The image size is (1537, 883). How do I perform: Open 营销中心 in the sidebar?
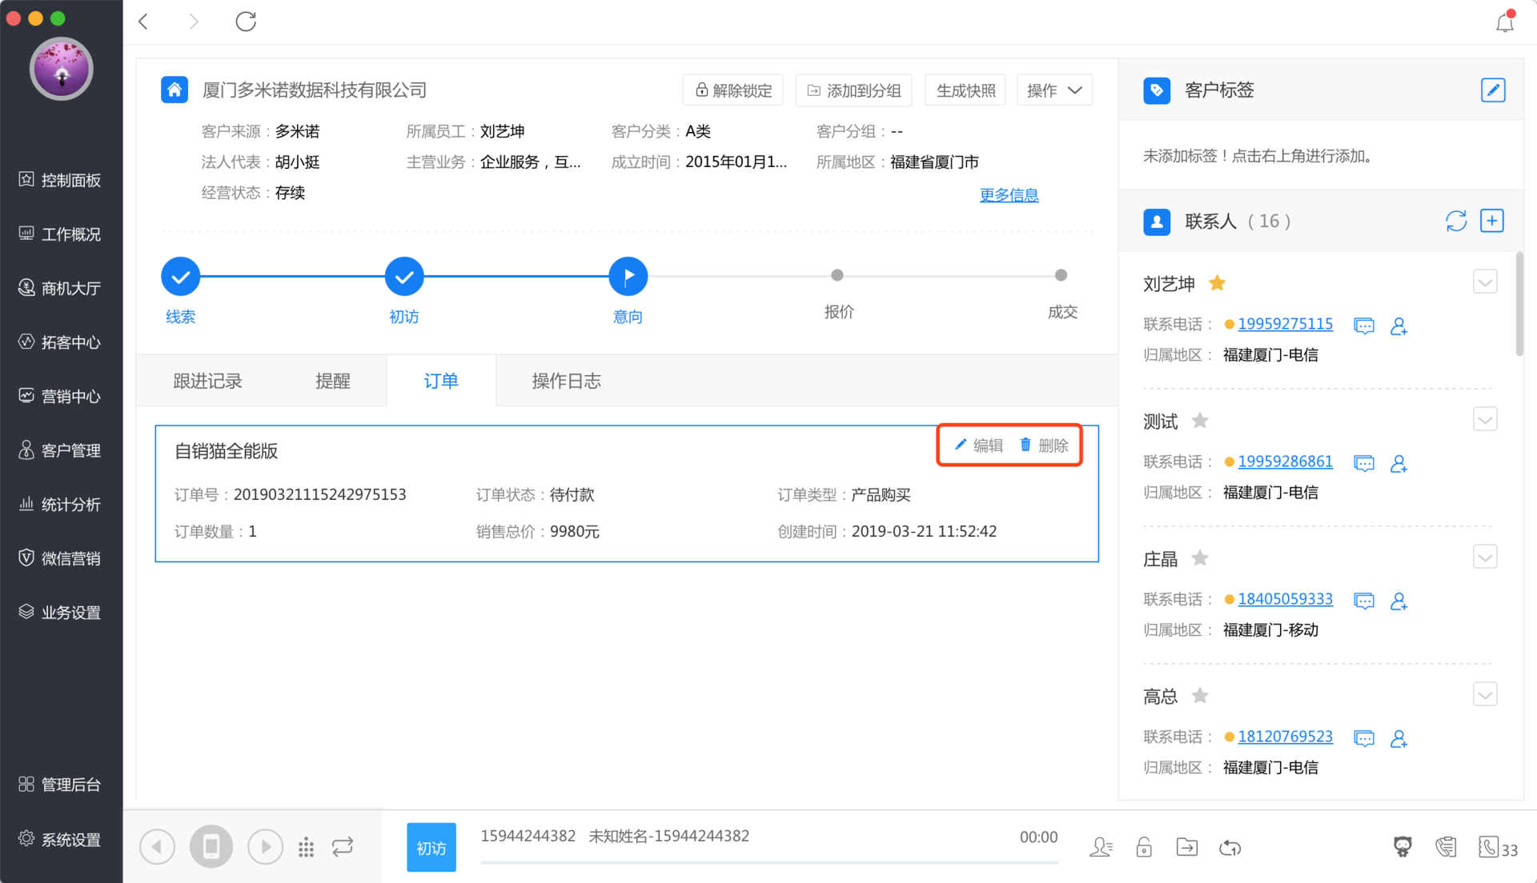point(61,396)
